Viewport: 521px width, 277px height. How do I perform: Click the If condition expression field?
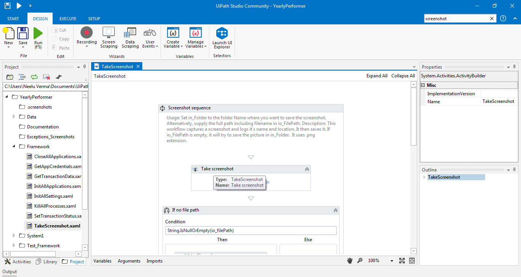point(251,231)
